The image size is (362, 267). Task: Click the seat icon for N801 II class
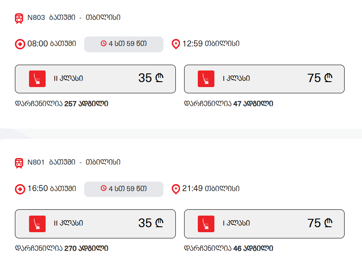[x=37, y=224]
